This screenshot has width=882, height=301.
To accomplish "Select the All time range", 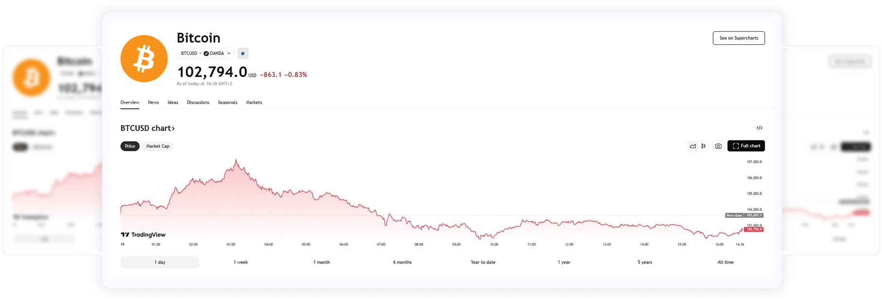I will point(725,262).
